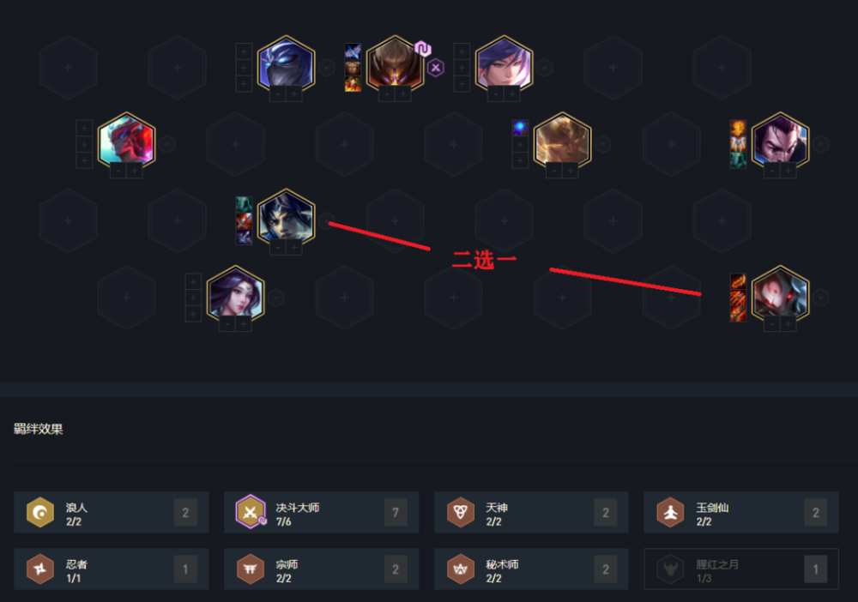
Task: Remove the purple X emblem beside top-center champion
Action: pyautogui.click(x=436, y=68)
